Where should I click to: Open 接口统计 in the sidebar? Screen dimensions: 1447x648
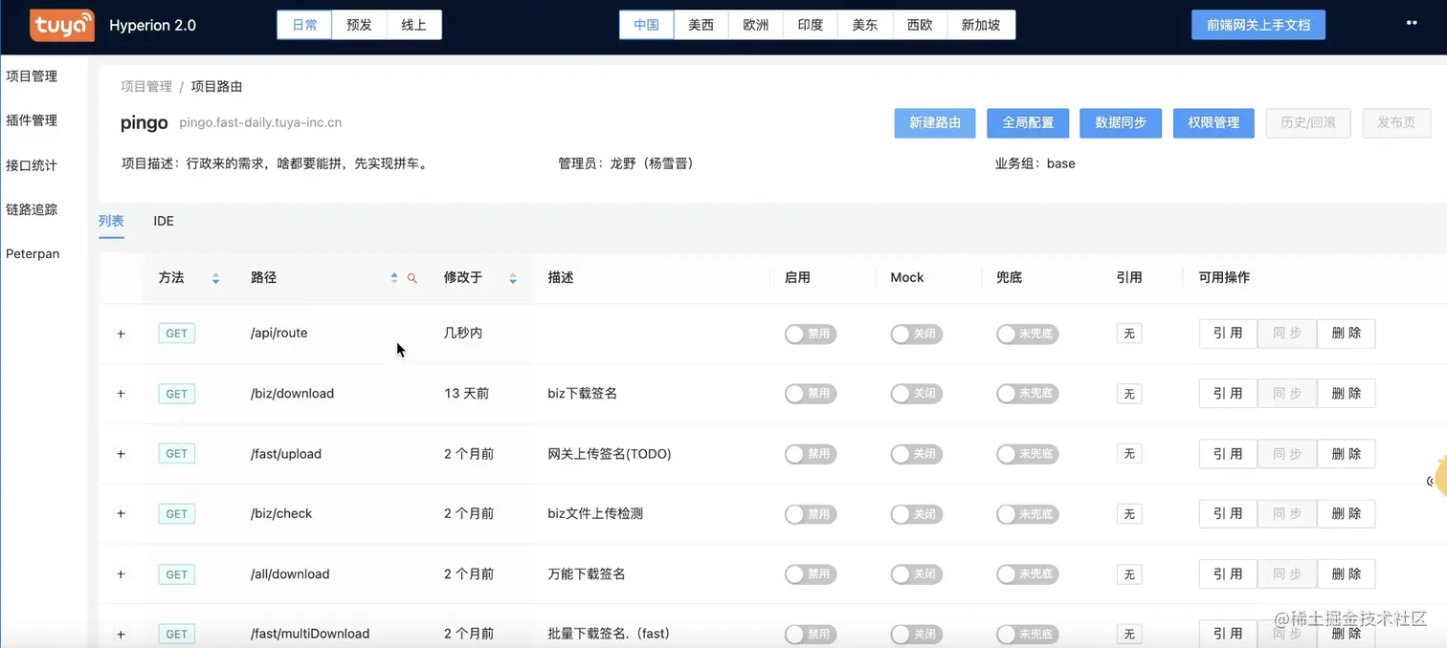[x=32, y=165]
